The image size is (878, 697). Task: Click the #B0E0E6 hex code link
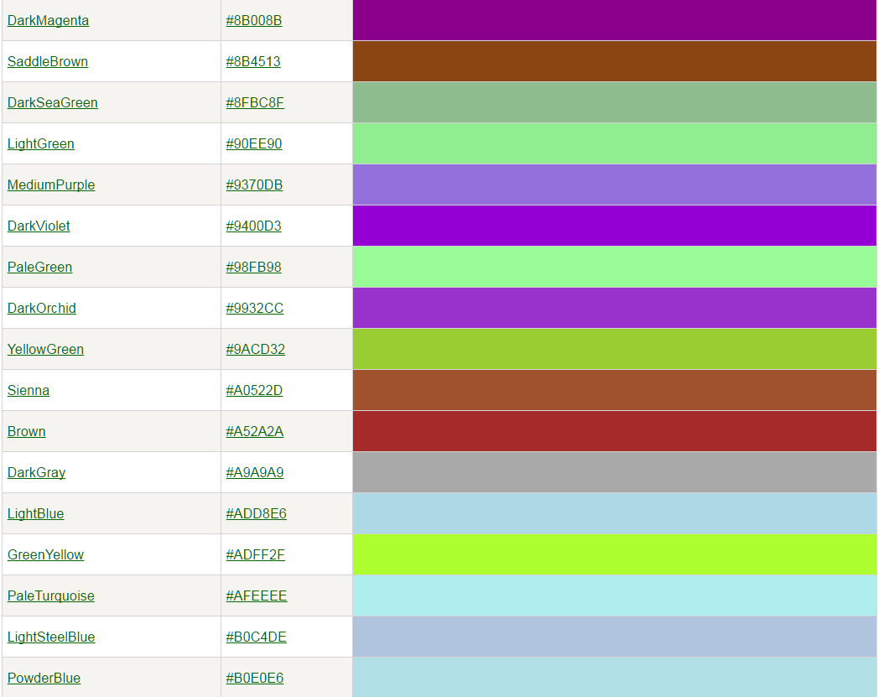255,678
